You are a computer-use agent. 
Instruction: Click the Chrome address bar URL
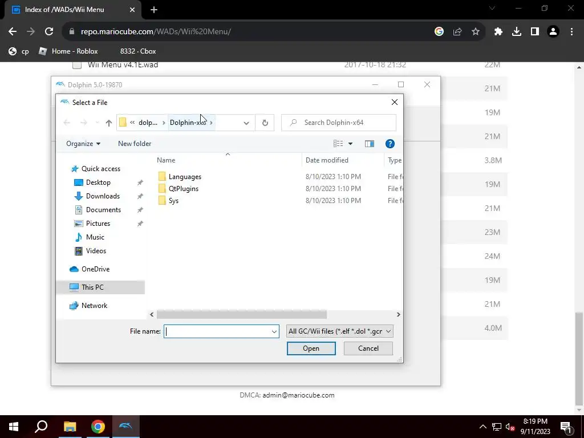156,32
